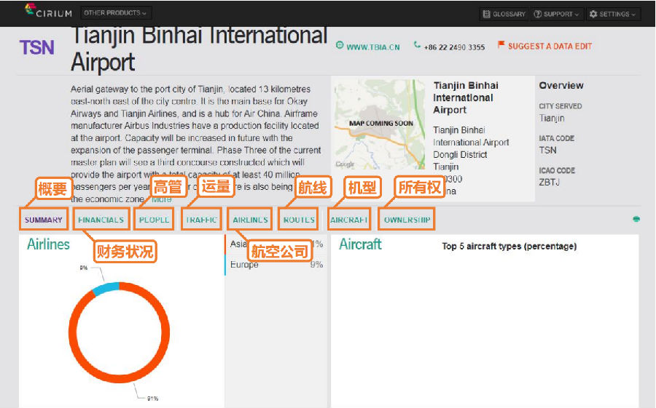Open the Support dropdown menu
The width and height of the screenshot is (656, 408).
556,14
